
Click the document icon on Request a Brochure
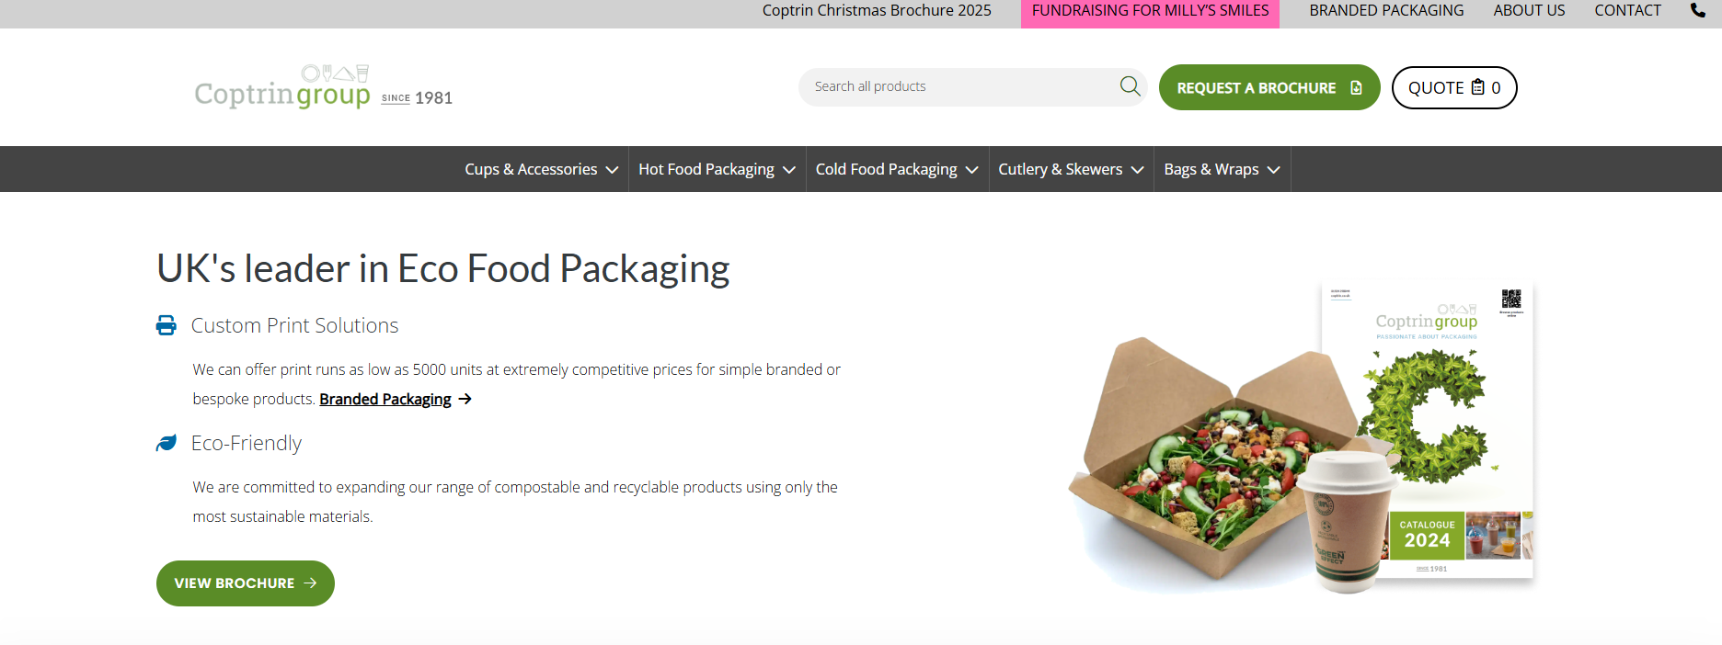click(1356, 87)
